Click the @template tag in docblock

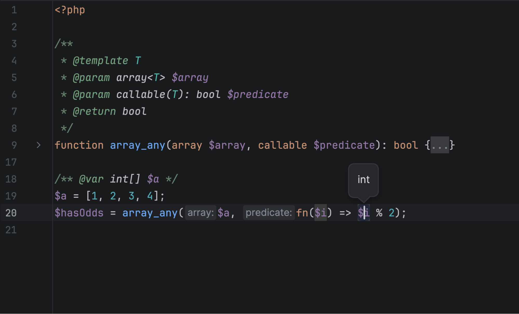[100, 61]
